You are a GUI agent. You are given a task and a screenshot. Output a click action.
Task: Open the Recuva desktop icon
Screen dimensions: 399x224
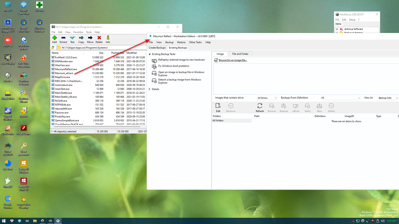(23, 113)
